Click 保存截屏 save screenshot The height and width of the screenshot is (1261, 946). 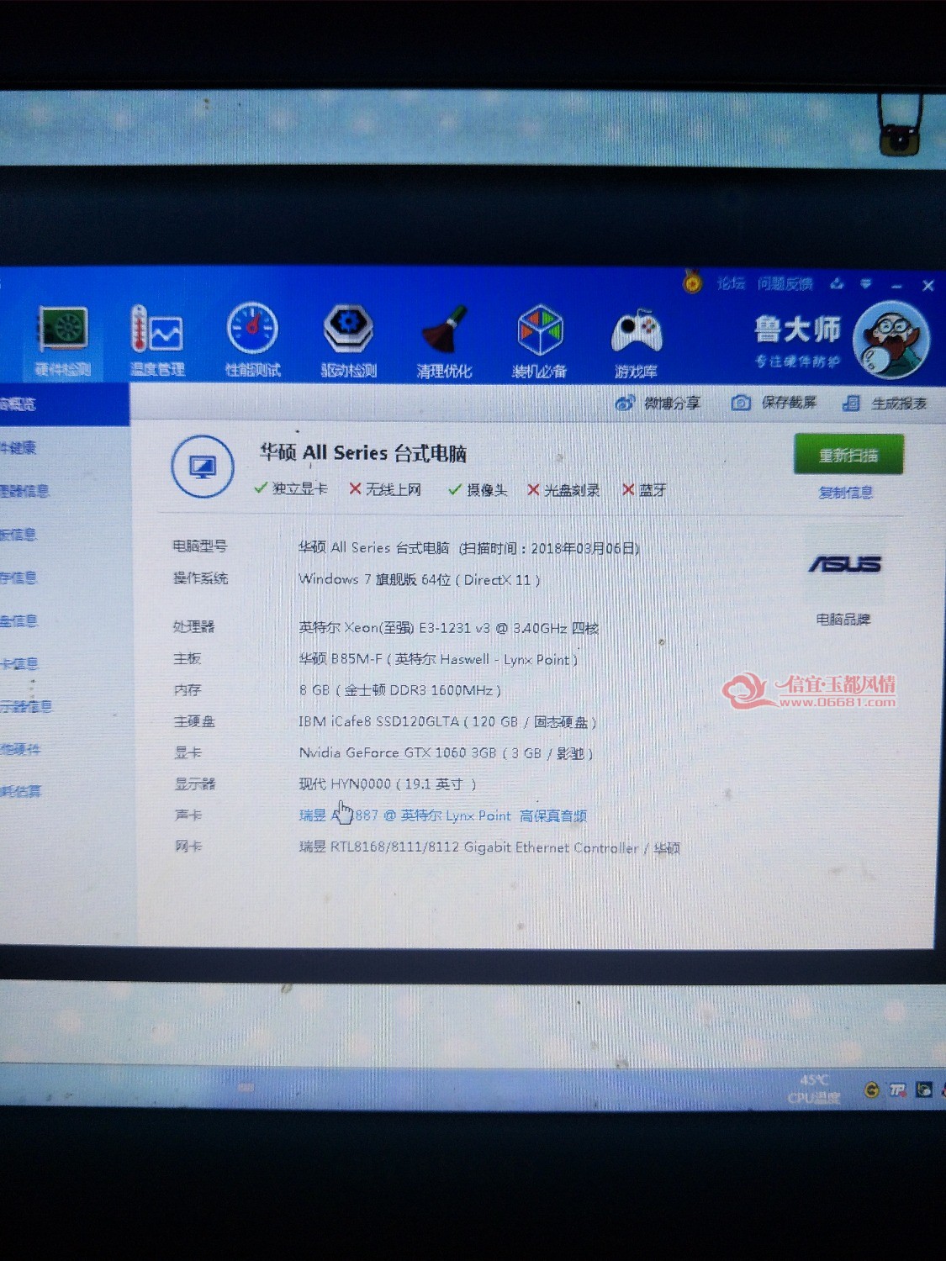point(774,403)
